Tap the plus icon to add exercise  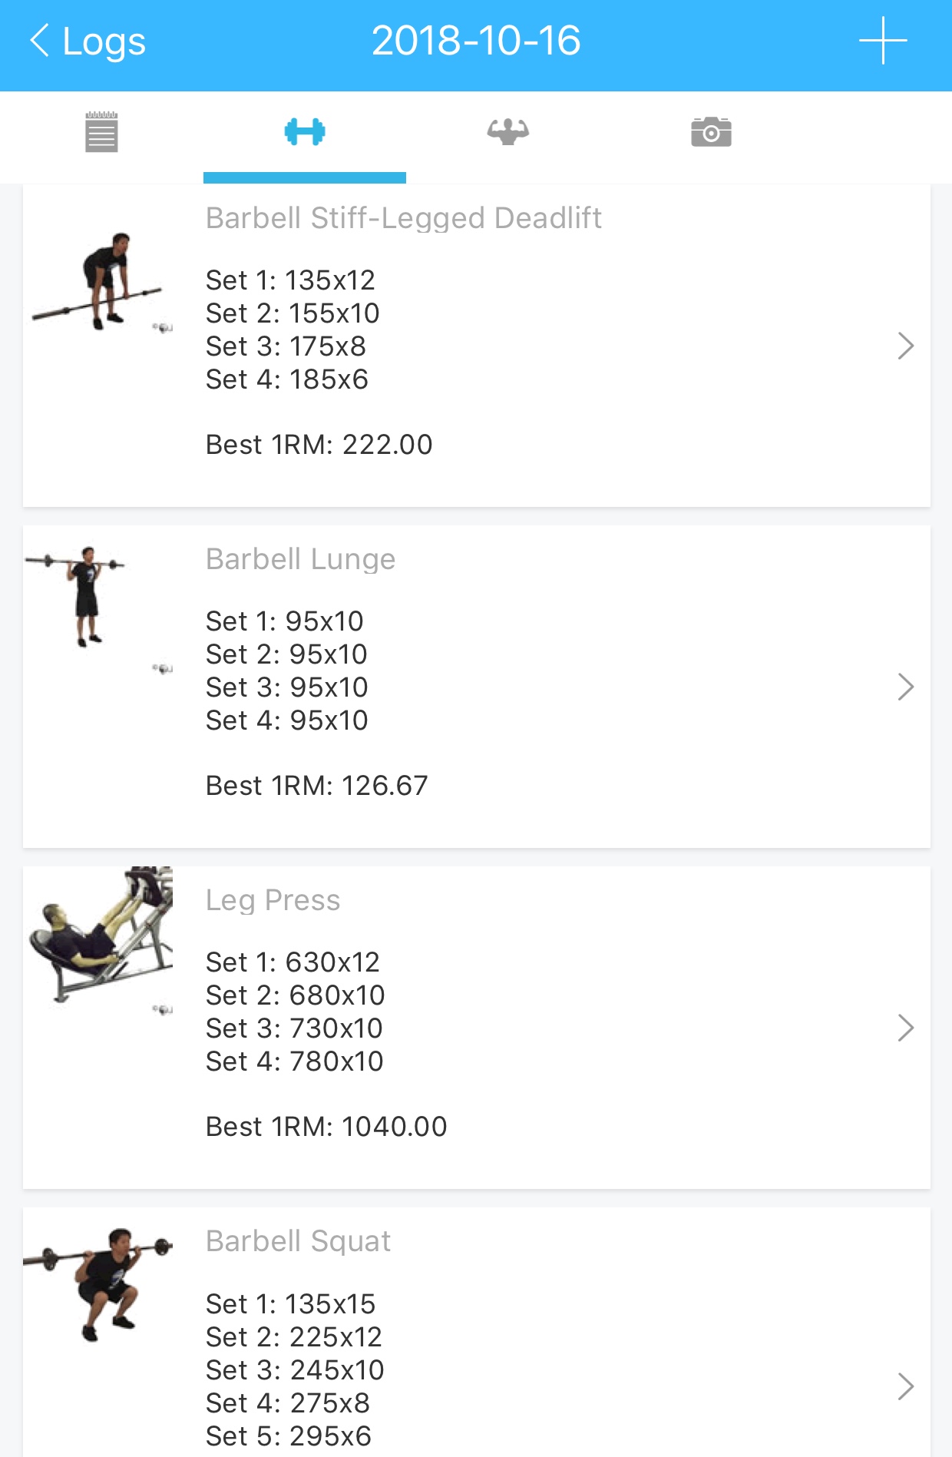pos(883,41)
